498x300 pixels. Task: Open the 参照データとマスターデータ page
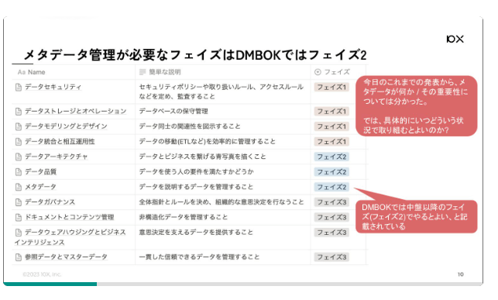[x=66, y=257]
